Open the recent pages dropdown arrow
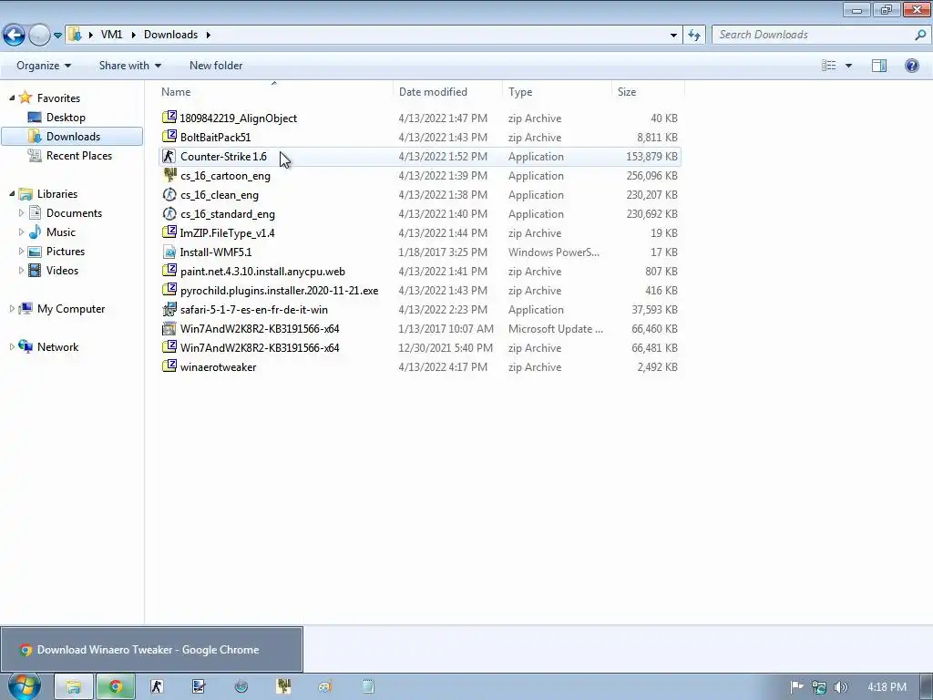Image resolution: width=933 pixels, height=700 pixels. pyautogui.click(x=57, y=36)
